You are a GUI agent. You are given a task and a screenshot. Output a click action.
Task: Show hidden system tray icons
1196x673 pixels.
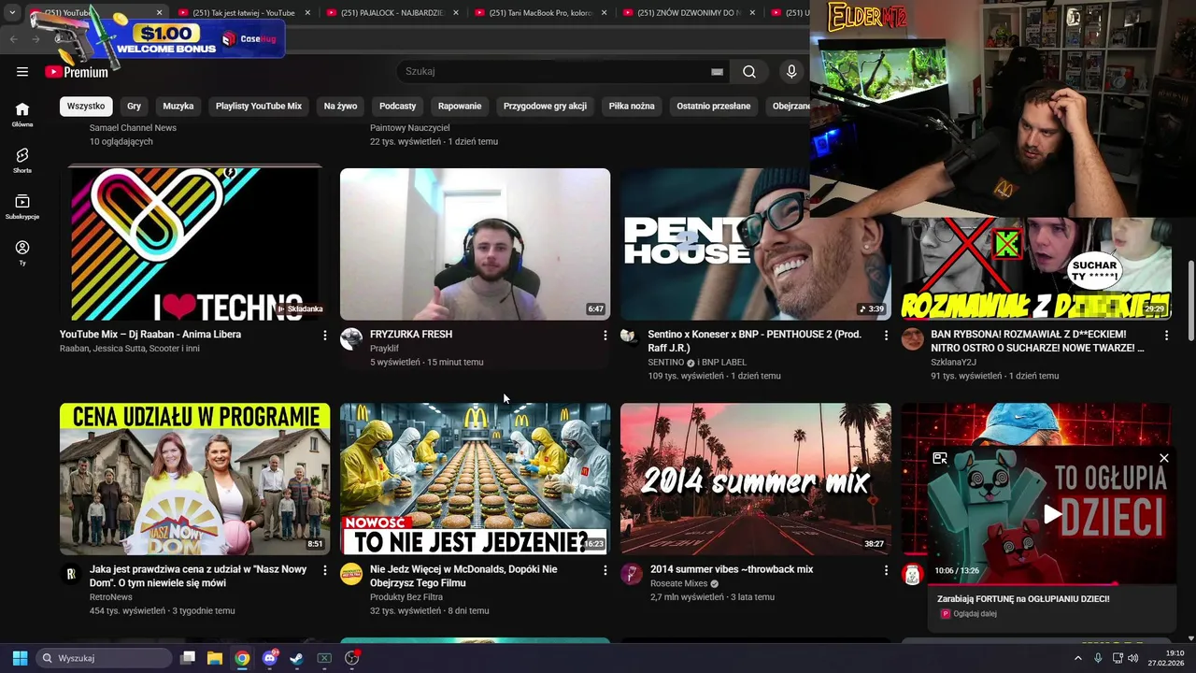tap(1077, 658)
